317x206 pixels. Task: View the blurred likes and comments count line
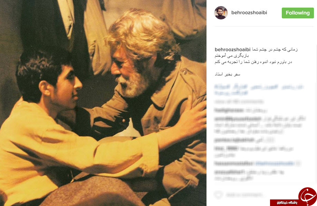point(239,101)
